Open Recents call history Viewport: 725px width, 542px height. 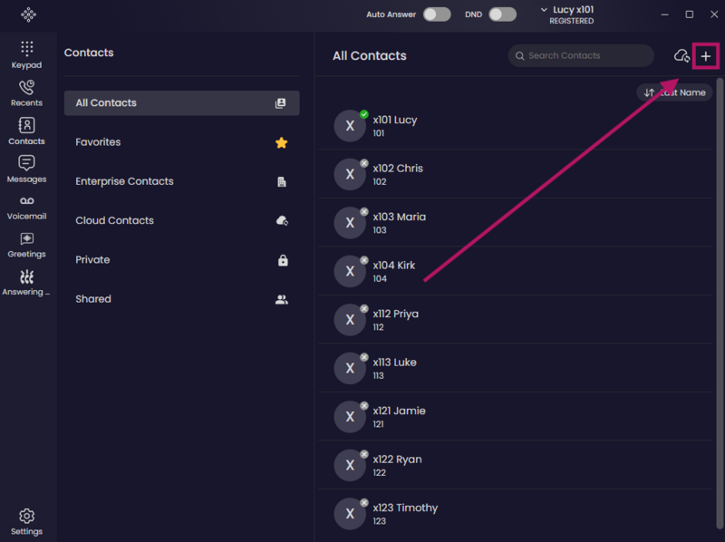click(27, 93)
